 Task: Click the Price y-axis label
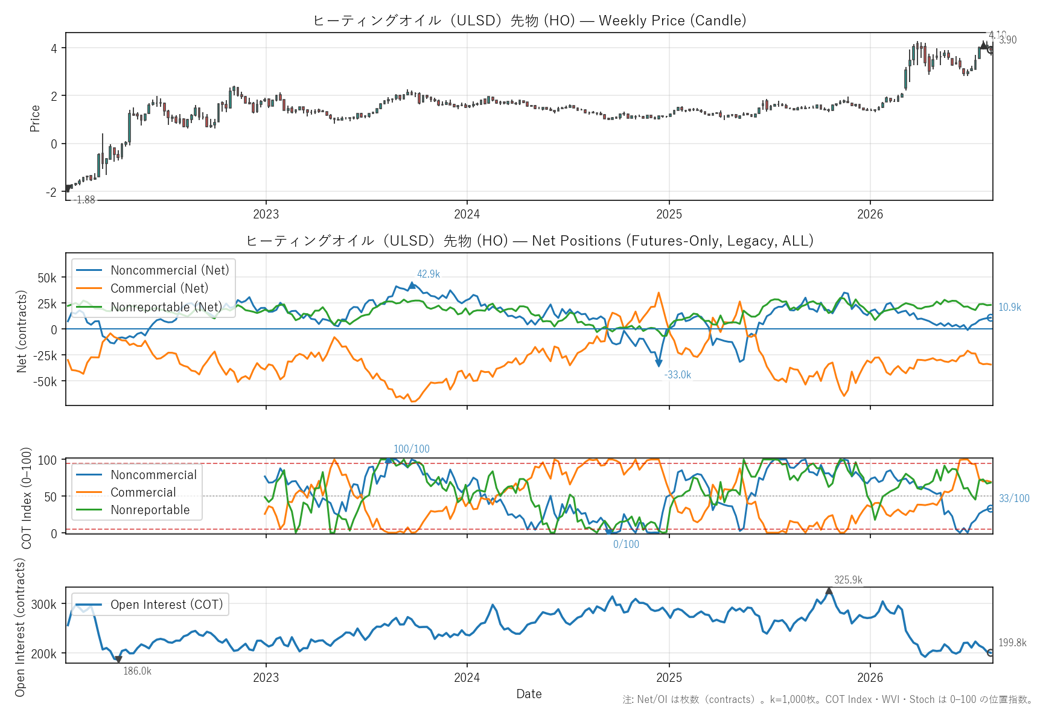tap(35, 118)
